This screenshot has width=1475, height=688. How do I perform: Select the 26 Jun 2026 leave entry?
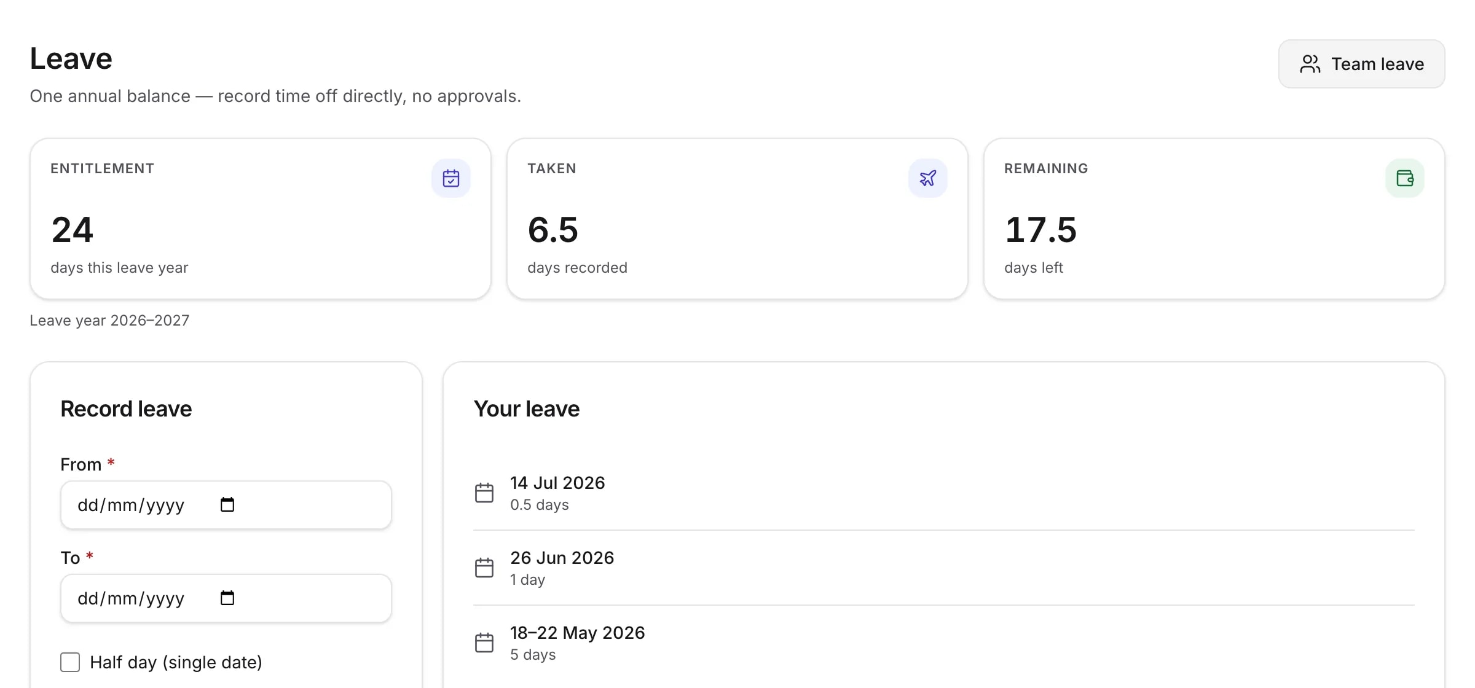pyautogui.click(x=944, y=568)
